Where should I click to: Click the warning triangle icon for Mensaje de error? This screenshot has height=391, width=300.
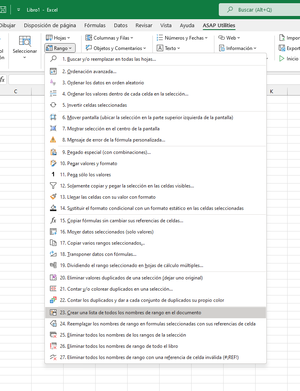tap(53, 140)
